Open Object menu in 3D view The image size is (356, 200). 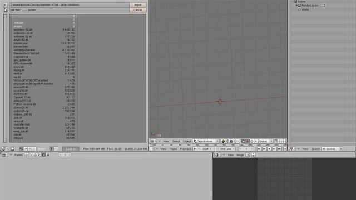[x=187, y=141]
